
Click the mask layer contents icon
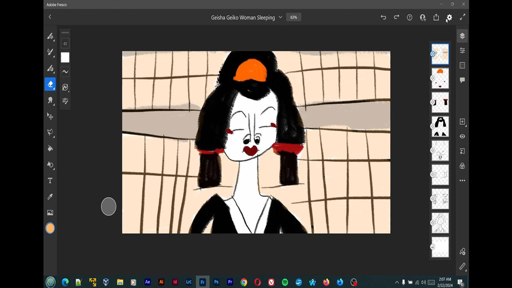pyautogui.click(x=462, y=151)
